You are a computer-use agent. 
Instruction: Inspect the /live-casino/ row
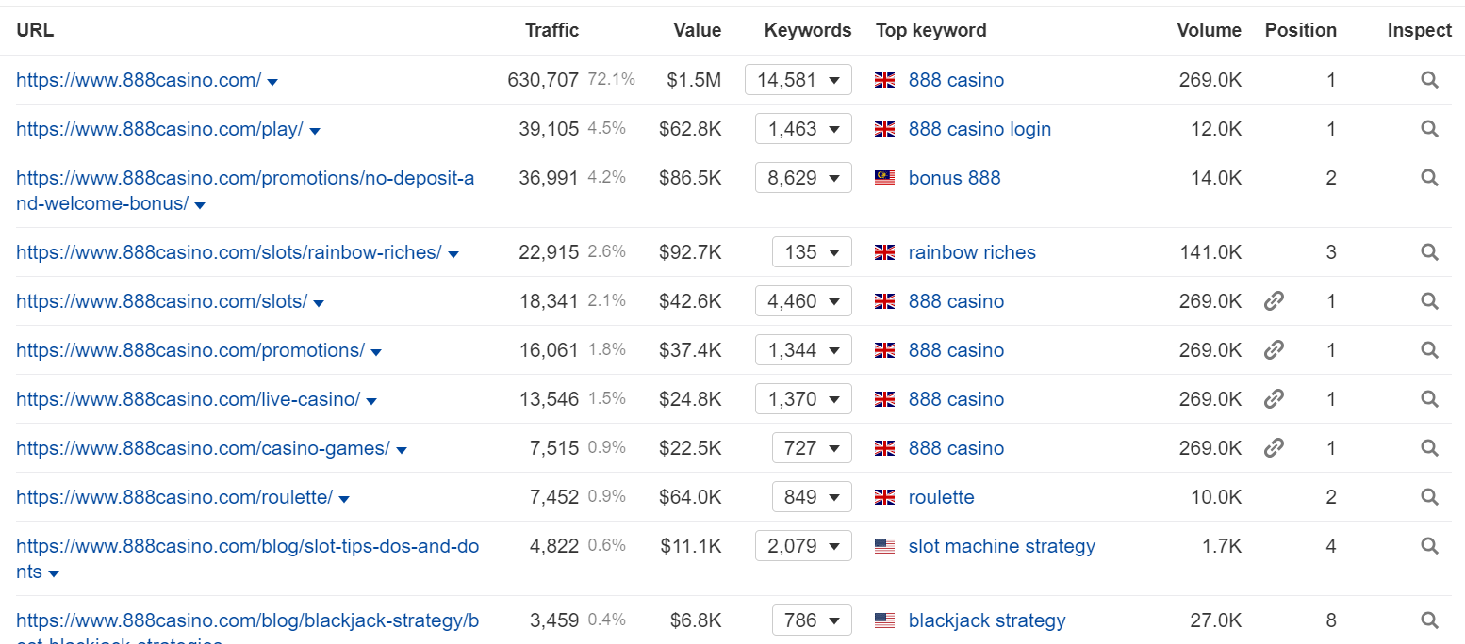pyautogui.click(x=1429, y=399)
